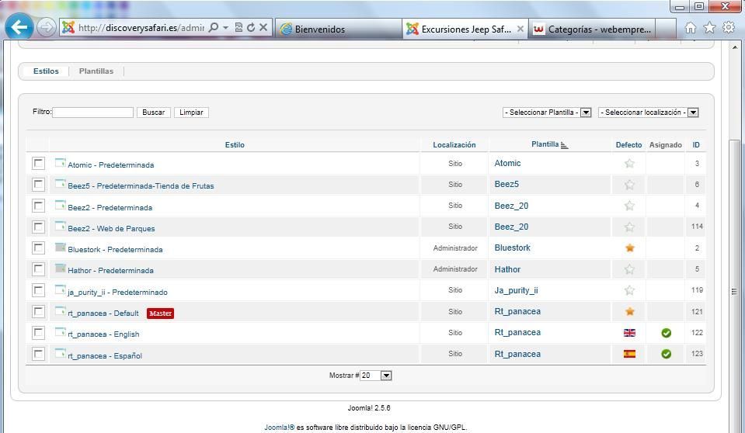
Task: Go back with the browser back arrow
Action: coord(19,27)
